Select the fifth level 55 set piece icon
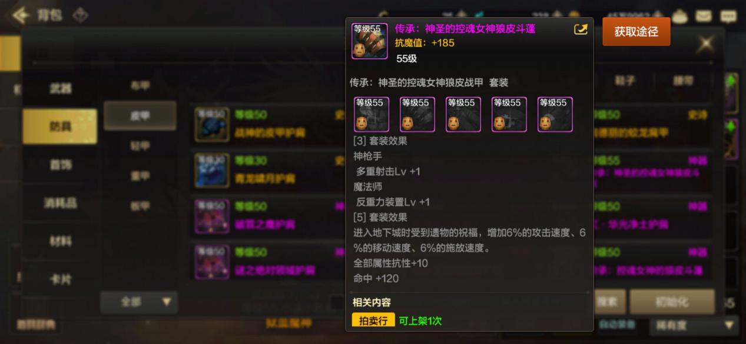This screenshot has height=344, width=746. click(555, 115)
